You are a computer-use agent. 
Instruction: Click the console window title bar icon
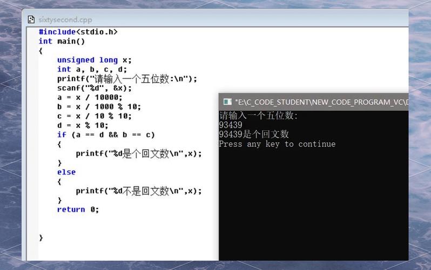[x=227, y=102]
